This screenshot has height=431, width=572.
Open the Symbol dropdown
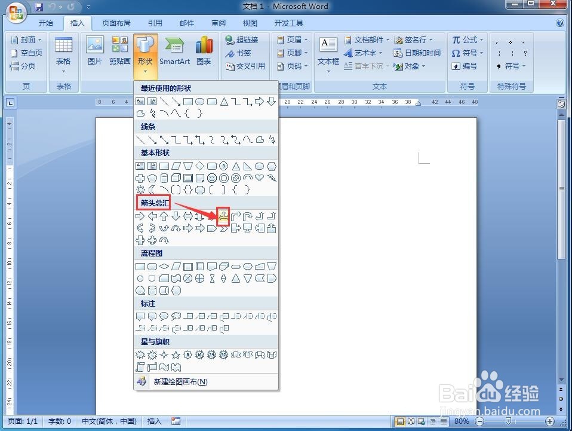[x=468, y=53]
